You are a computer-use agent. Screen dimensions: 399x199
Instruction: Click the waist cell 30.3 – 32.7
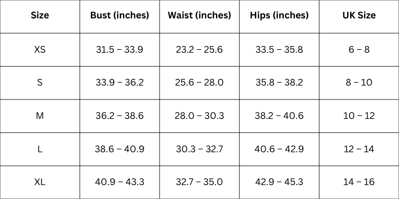(199, 149)
